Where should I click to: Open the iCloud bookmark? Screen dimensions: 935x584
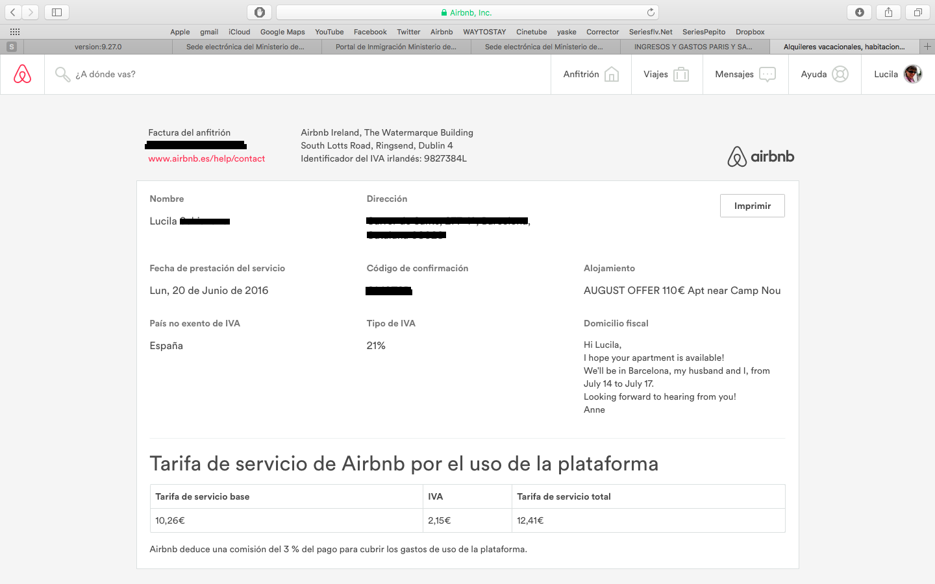(240, 32)
